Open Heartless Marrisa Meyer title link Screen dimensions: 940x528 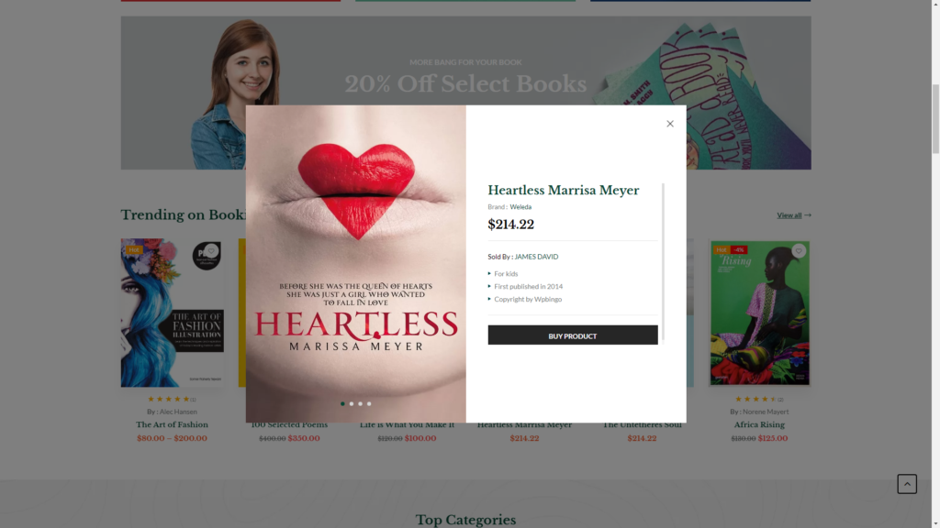[x=563, y=191]
